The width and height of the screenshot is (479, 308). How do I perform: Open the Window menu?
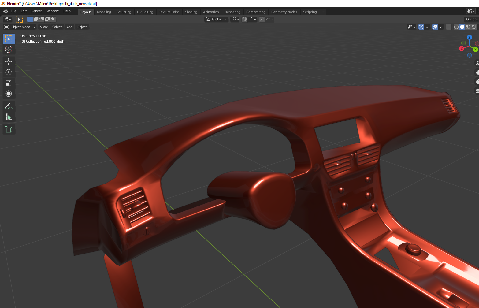53,11
